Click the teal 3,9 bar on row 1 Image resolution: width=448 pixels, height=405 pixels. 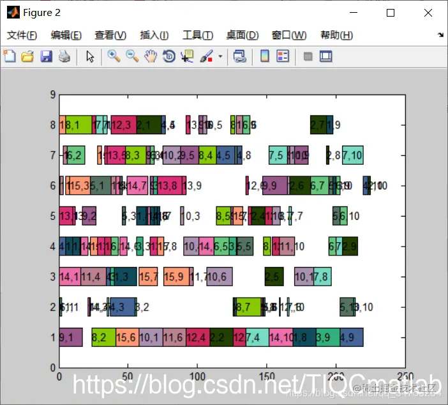pyautogui.click(x=328, y=337)
